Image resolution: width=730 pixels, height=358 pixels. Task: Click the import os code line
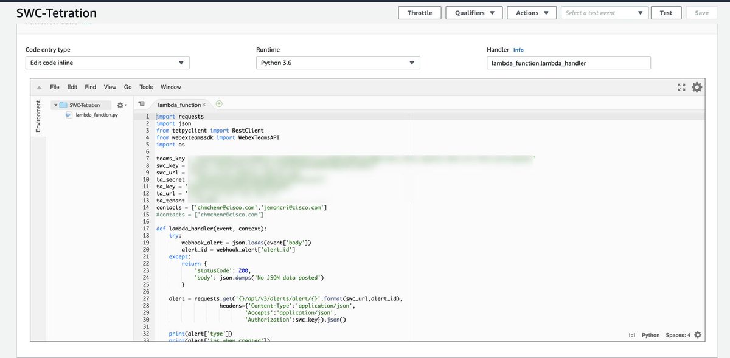tap(170, 145)
